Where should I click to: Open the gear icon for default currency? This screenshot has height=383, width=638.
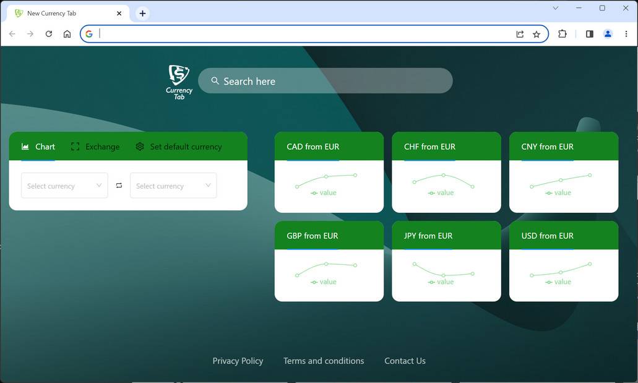click(x=139, y=146)
